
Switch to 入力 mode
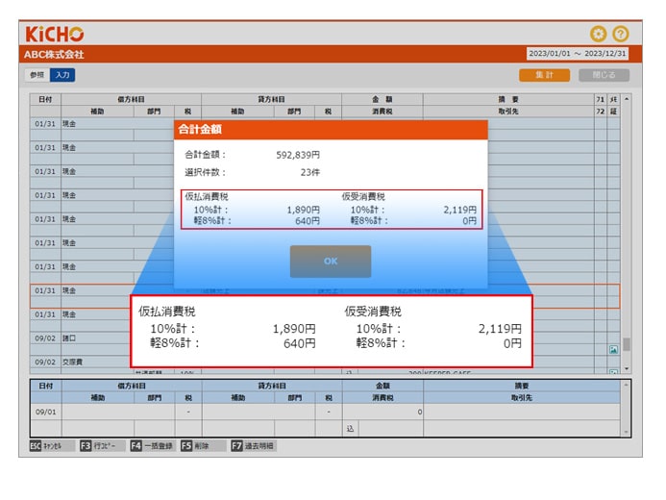tap(62, 75)
